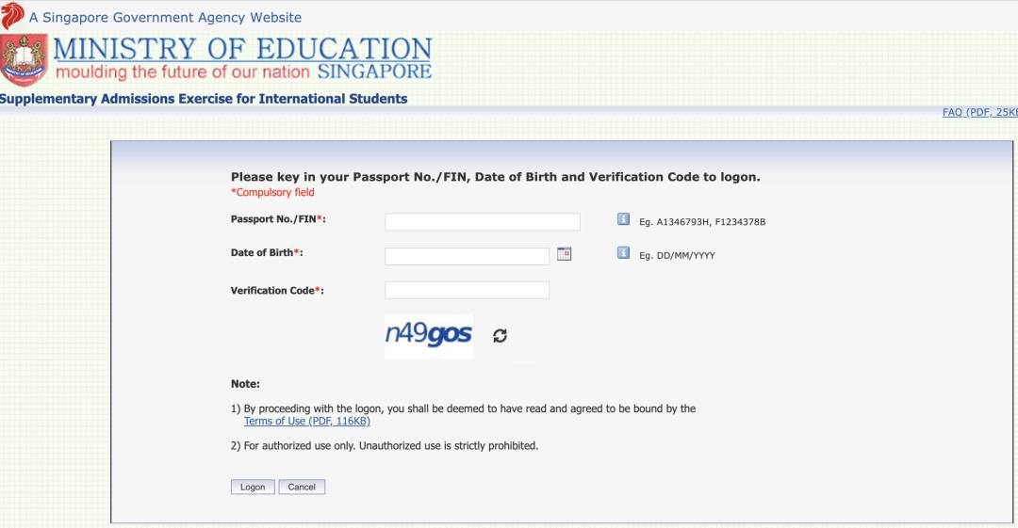Click the n49gos captcha image

point(429,335)
